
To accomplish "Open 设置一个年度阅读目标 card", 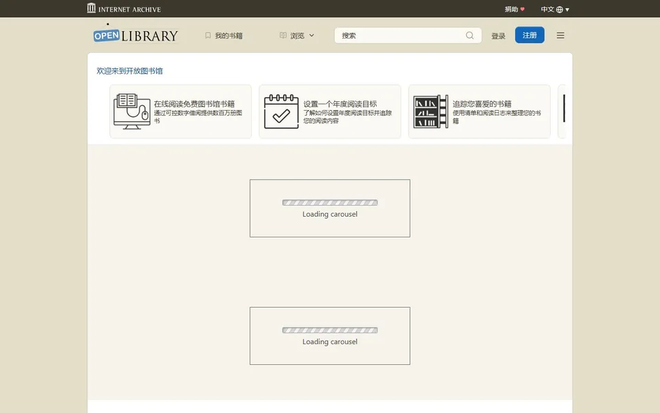I will [330, 112].
